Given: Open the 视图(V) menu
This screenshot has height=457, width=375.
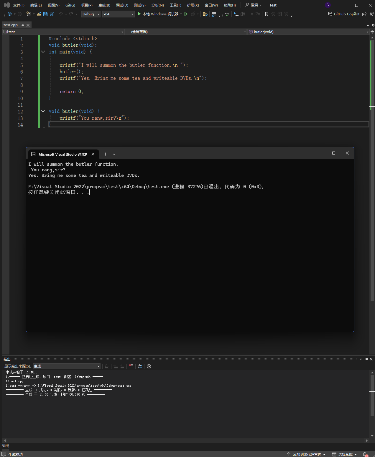Looking at the screenshot, I should (x=53, y=5).
